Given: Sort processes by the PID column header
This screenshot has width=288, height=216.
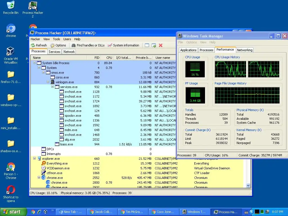Looking at the screenshot, I should pyautogui.click(x=94, y=58).
